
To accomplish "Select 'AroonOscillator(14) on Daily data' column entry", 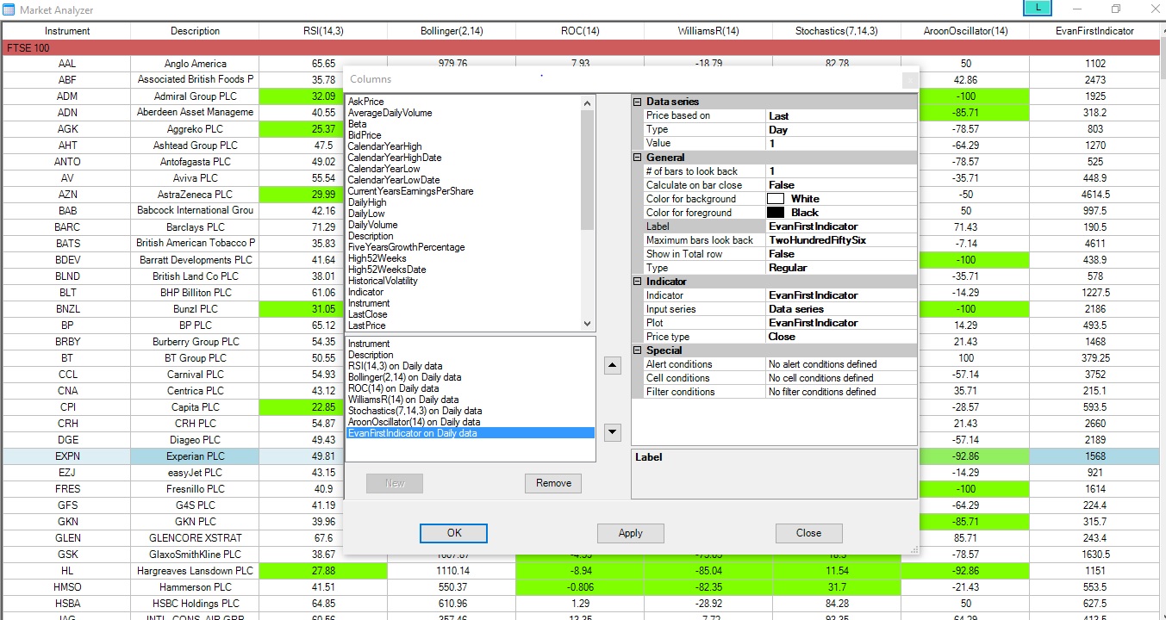I will pyautogui.click(x=471, y=422).
